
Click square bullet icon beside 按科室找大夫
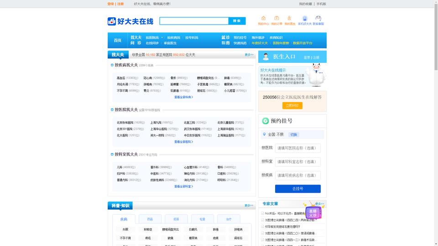pos(112,154)
